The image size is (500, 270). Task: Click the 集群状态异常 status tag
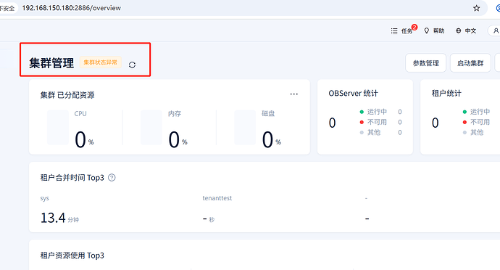[x=101, y=62]
